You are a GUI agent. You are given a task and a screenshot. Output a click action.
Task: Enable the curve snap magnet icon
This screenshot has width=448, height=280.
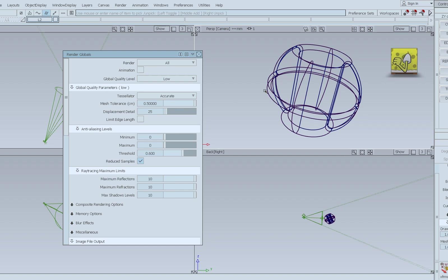coord(422,13)
